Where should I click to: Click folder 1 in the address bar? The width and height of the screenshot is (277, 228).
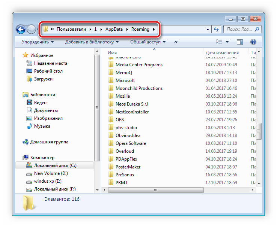[95, 29]
